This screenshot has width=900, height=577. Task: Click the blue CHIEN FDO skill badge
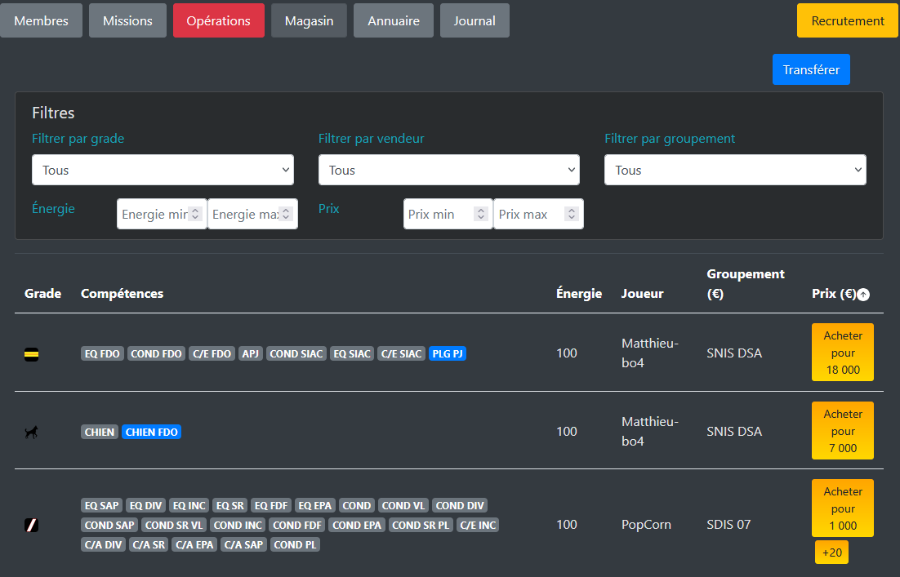[151, 432]
